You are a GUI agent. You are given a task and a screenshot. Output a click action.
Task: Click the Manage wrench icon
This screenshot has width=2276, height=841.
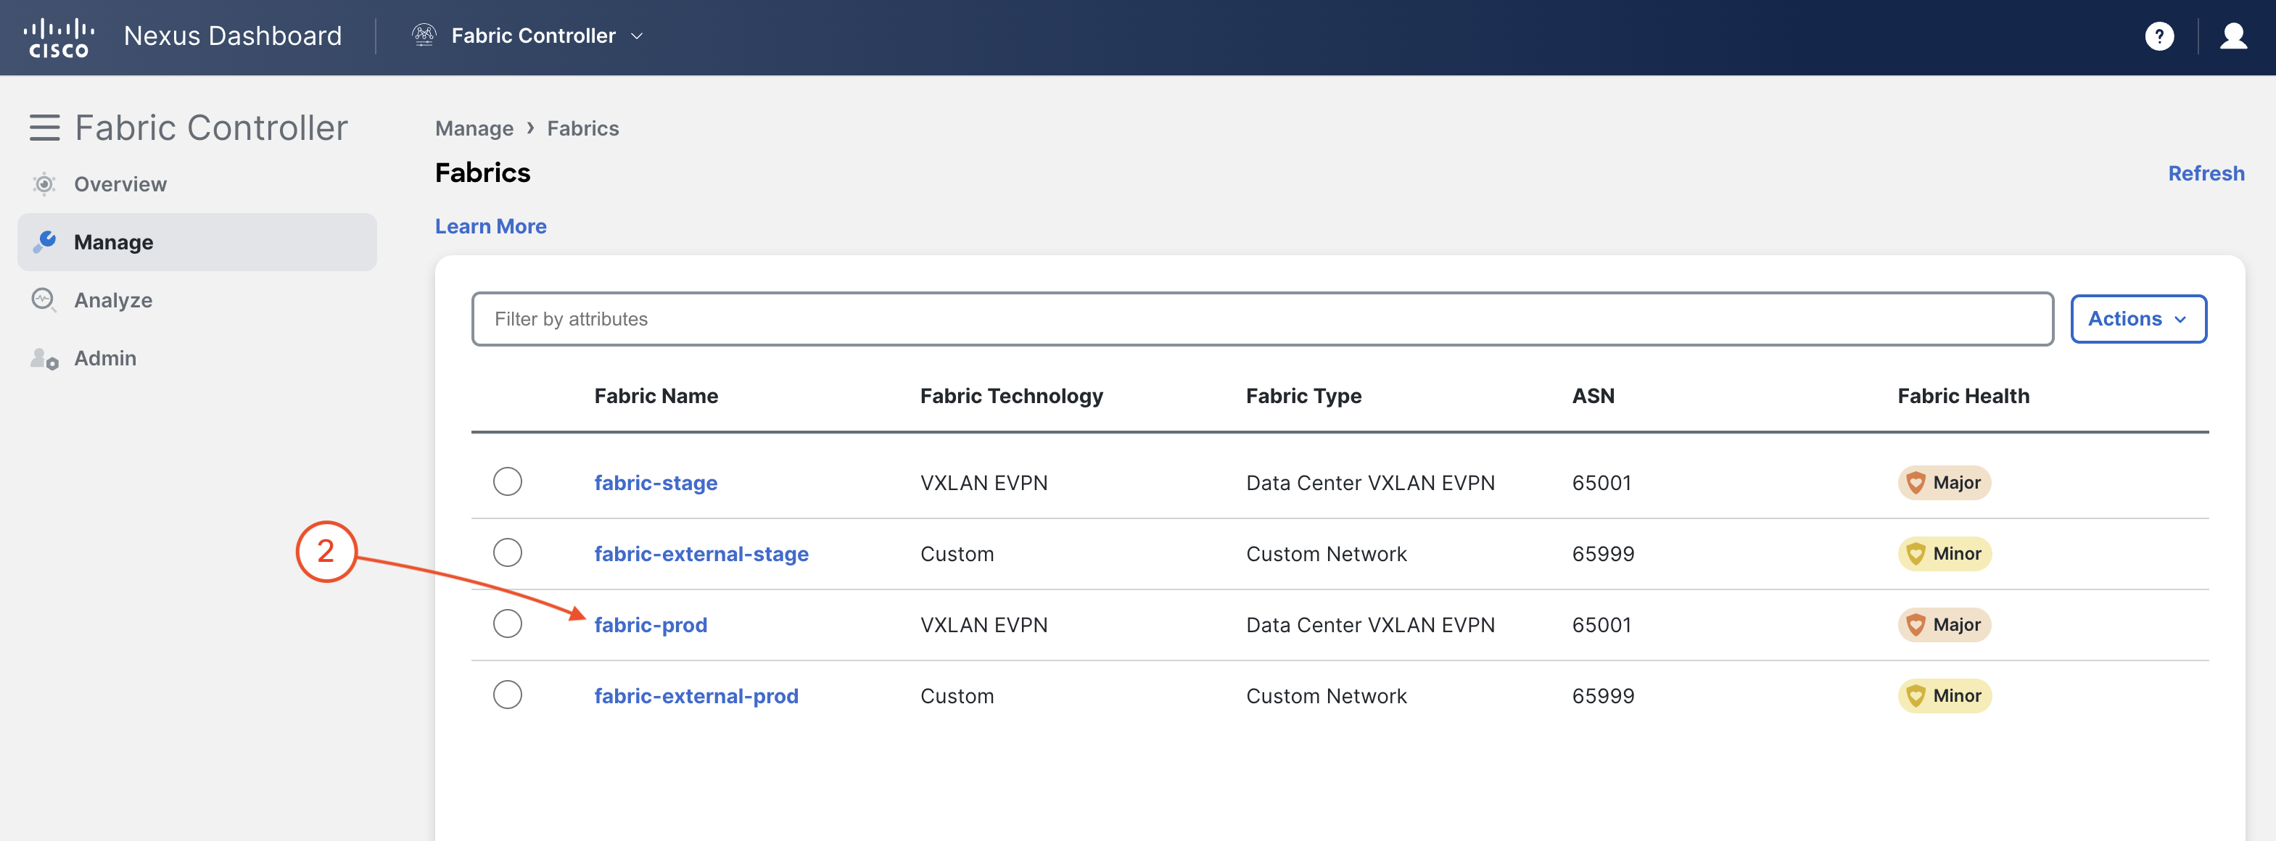[44, 241]
